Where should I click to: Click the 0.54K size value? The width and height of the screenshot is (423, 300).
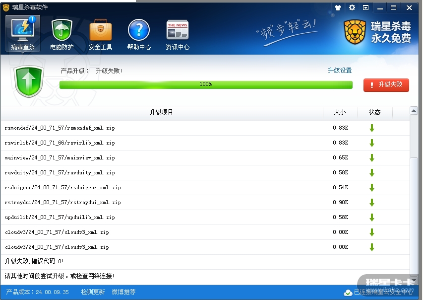[341, 187]
